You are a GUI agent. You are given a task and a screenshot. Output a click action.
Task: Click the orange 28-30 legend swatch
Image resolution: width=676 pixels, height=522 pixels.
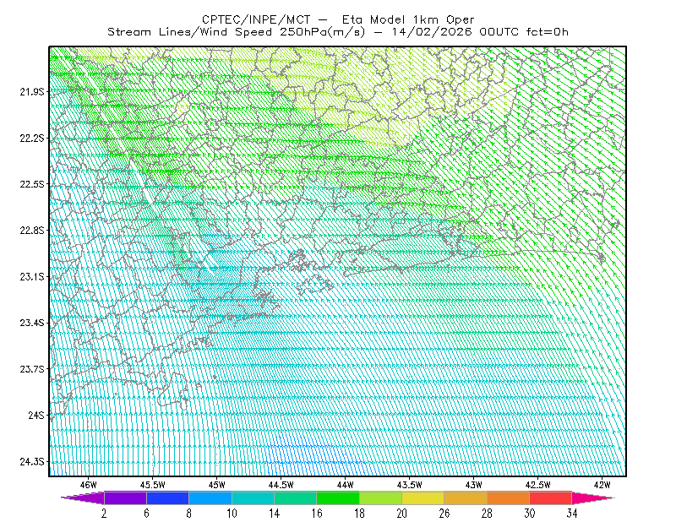pyautogui.click(x=509, y=498)
